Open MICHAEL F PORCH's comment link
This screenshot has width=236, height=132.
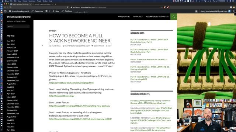click(151, 120)
